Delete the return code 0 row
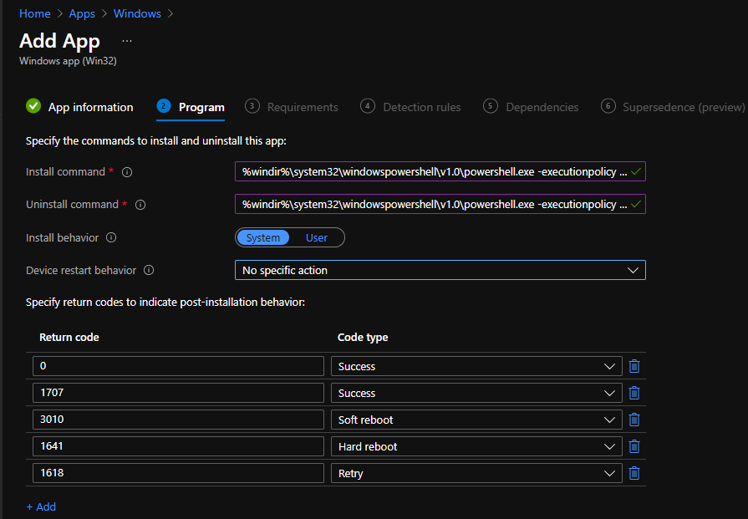The width and height of the screenshot is (748, 519). [634, 366]
